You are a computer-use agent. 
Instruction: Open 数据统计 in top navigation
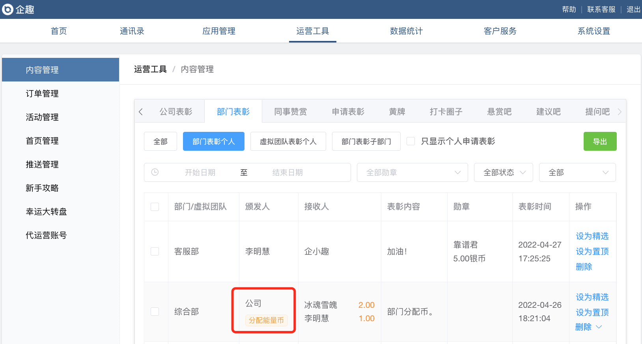pyautogui.click(x=406, y=31)
